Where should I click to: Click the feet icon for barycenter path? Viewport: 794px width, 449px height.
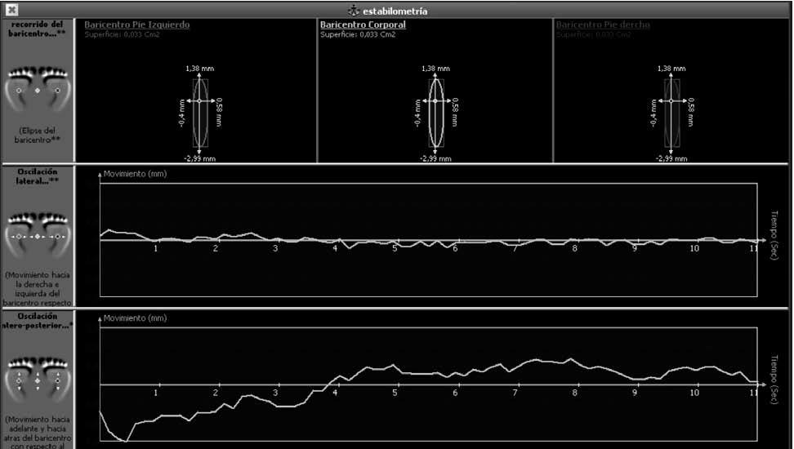click(x=37, y=88)
